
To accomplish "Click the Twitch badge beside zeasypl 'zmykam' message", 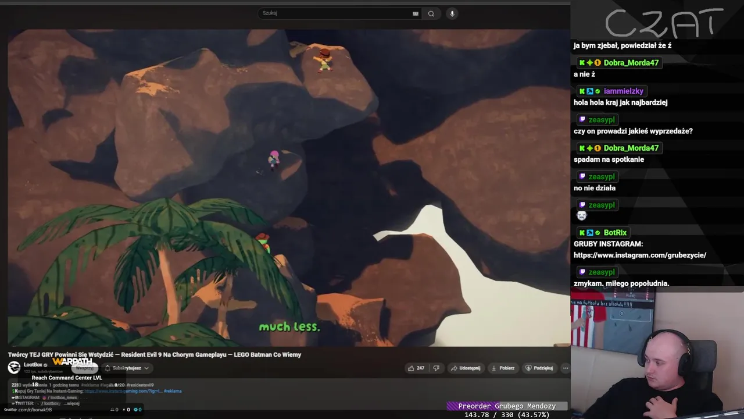I will [582, 272].
